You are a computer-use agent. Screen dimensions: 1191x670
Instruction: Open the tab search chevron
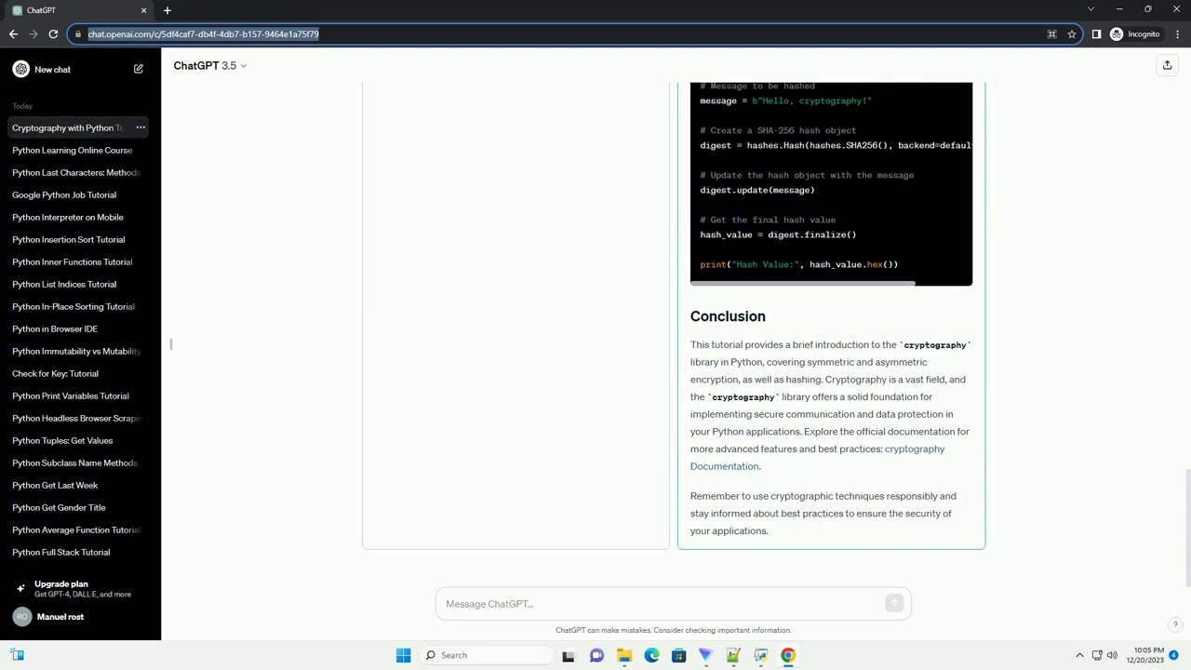pyautogui.click(x=1091, y=9)
